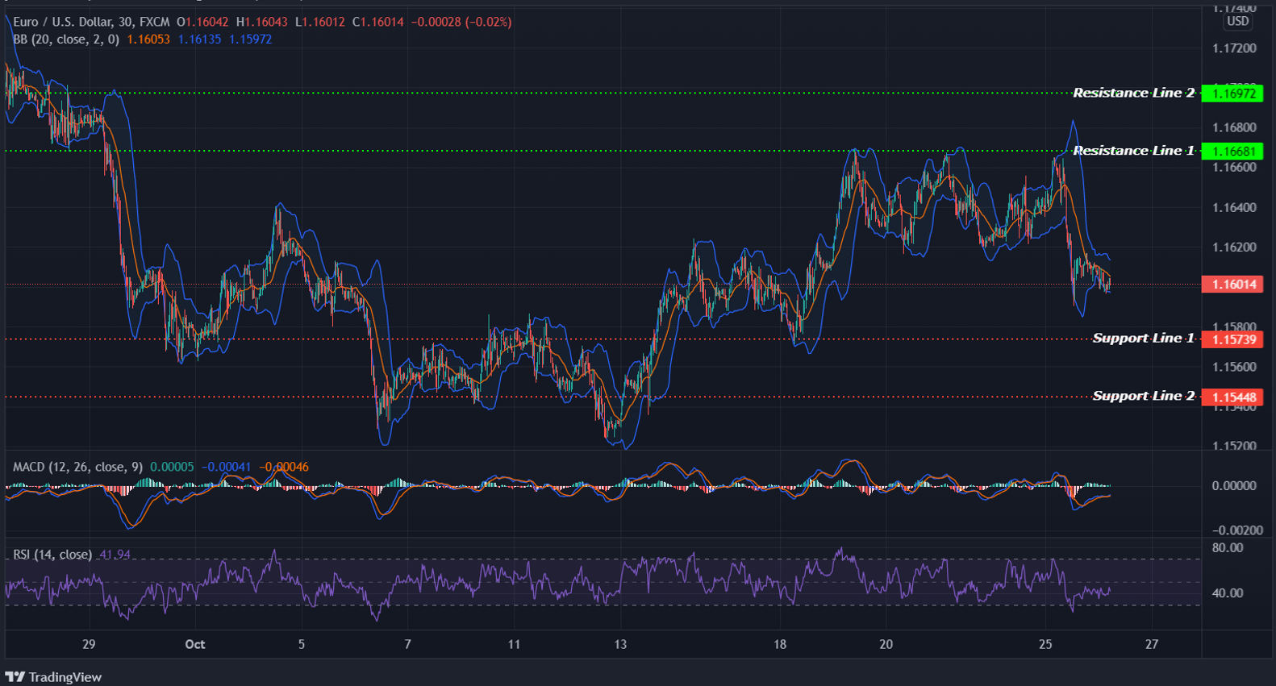Click the date label 20 on time axis

click(886, 644)
